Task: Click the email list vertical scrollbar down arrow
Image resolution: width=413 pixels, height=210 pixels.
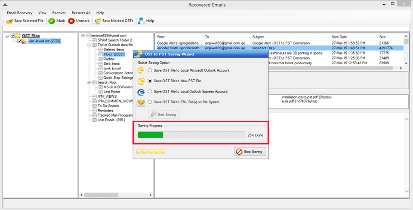Action: 406,63
